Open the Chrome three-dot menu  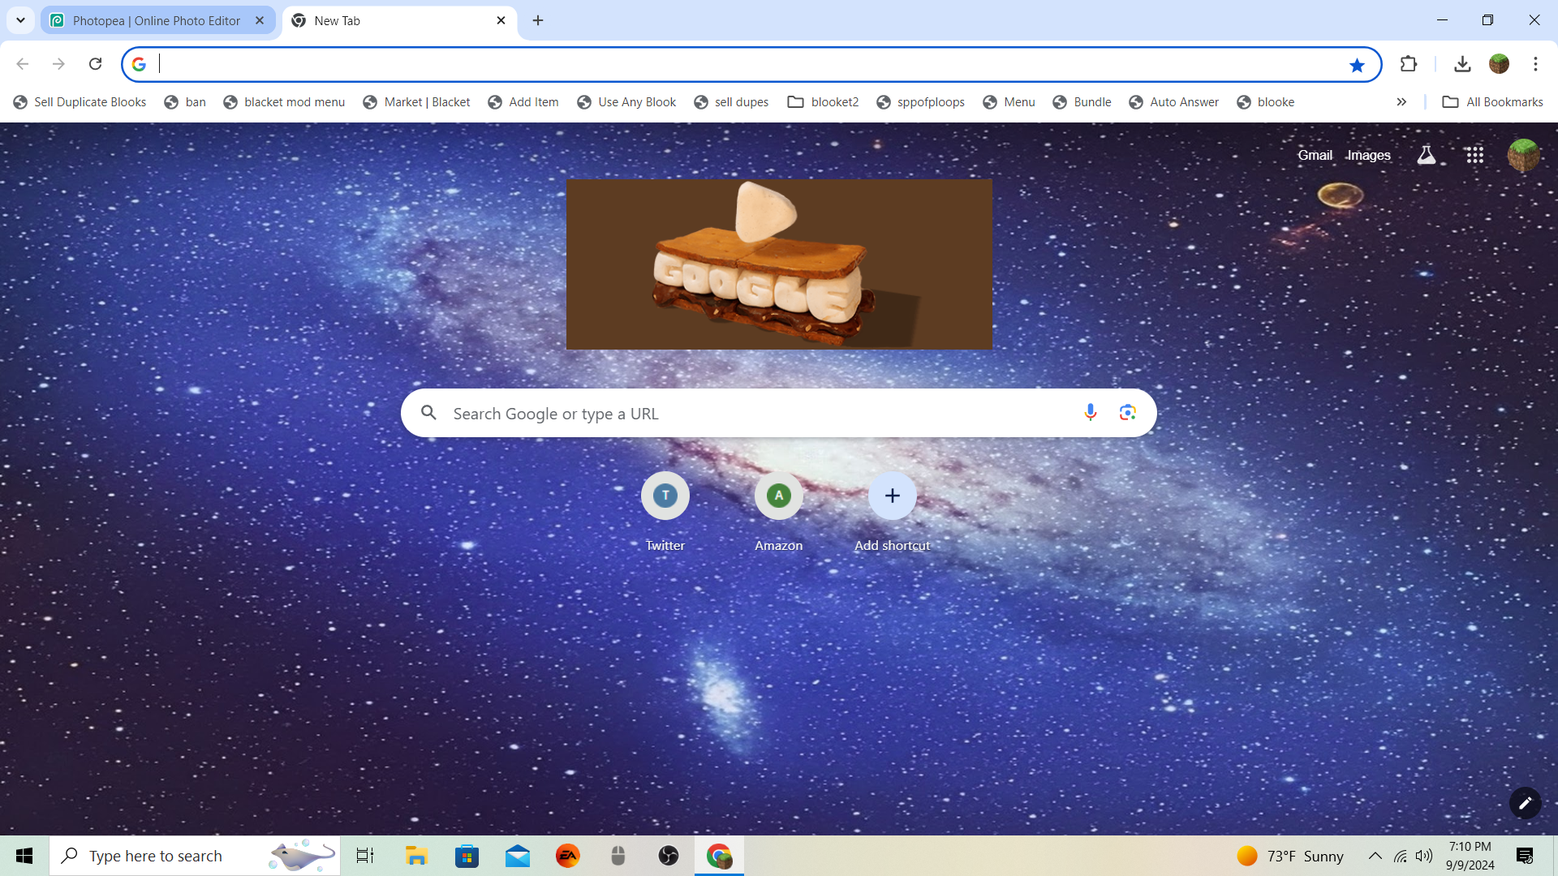point(1535,64)
